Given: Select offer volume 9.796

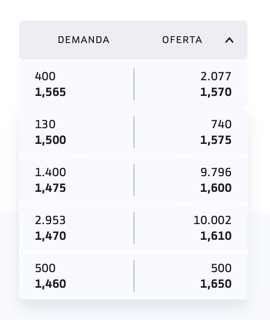Looking at the screenshot, I should pos(216,172).
